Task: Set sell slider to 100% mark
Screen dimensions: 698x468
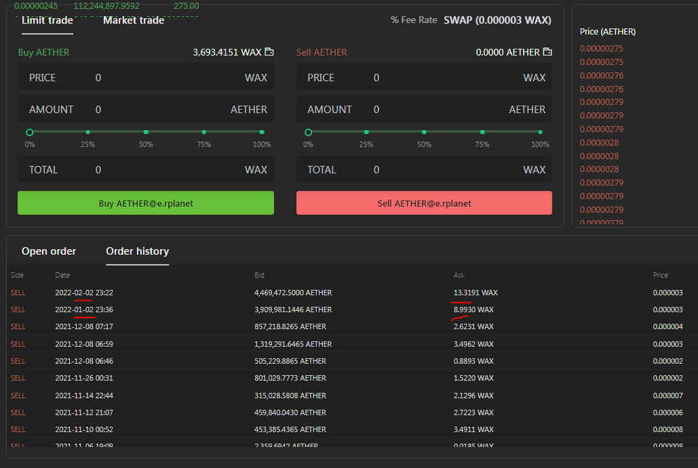Action: click(540, 132)
